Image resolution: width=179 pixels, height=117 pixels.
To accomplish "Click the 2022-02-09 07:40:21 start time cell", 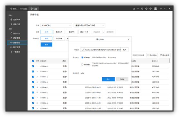I will tap(93, 93).
